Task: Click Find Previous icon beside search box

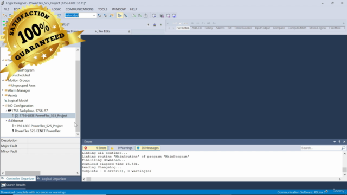Action: click(99, 16)
